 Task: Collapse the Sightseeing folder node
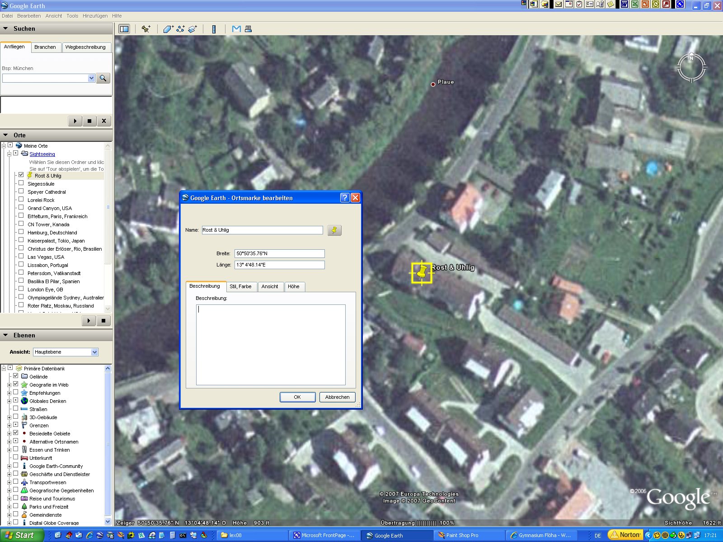coord(9,154)
